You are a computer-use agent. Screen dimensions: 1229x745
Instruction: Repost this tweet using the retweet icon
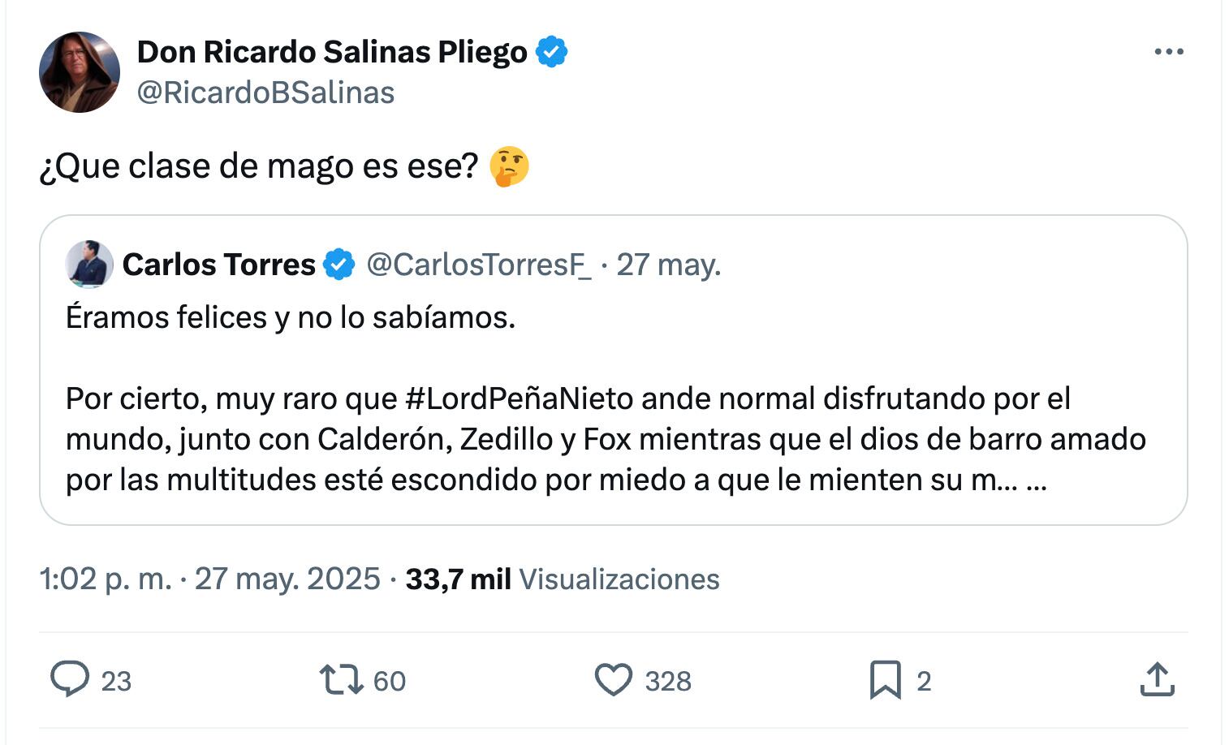[x=341, y=680]
